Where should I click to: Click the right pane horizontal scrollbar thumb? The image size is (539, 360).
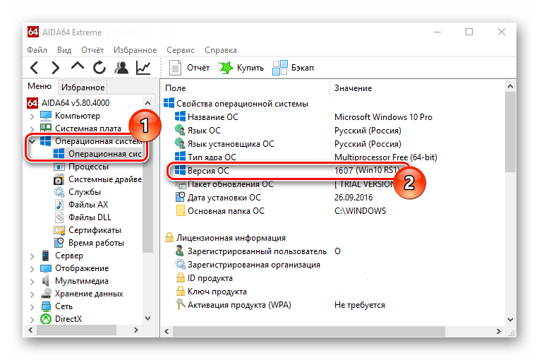tap(308, 332)
